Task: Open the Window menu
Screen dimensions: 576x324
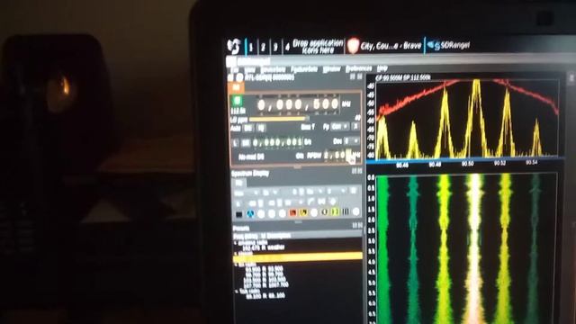Action: pos(331,69)
